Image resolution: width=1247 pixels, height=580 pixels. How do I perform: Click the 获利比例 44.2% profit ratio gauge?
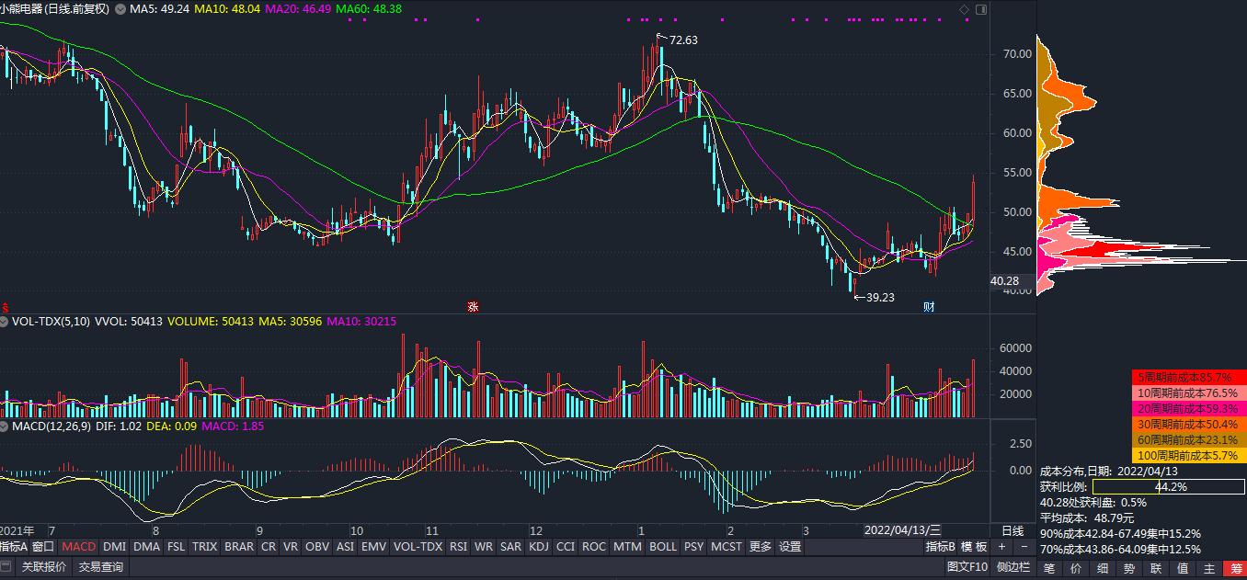click(1166, 487)
